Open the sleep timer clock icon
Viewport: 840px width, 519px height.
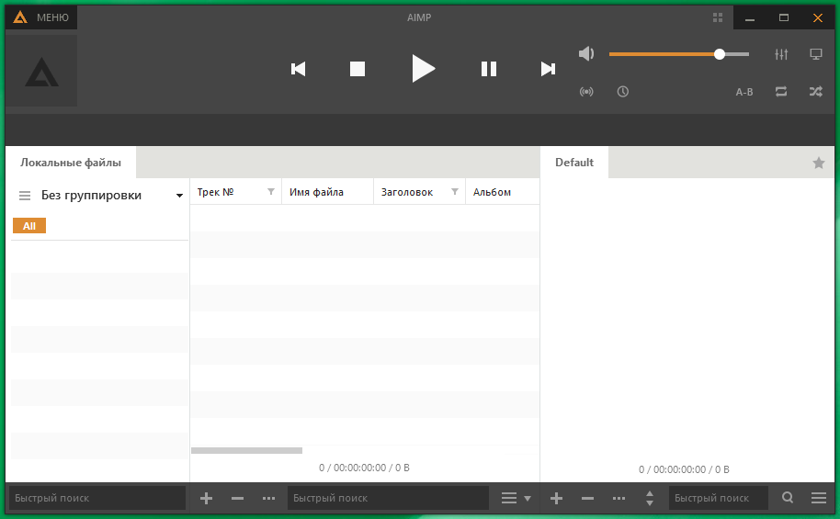623,92
